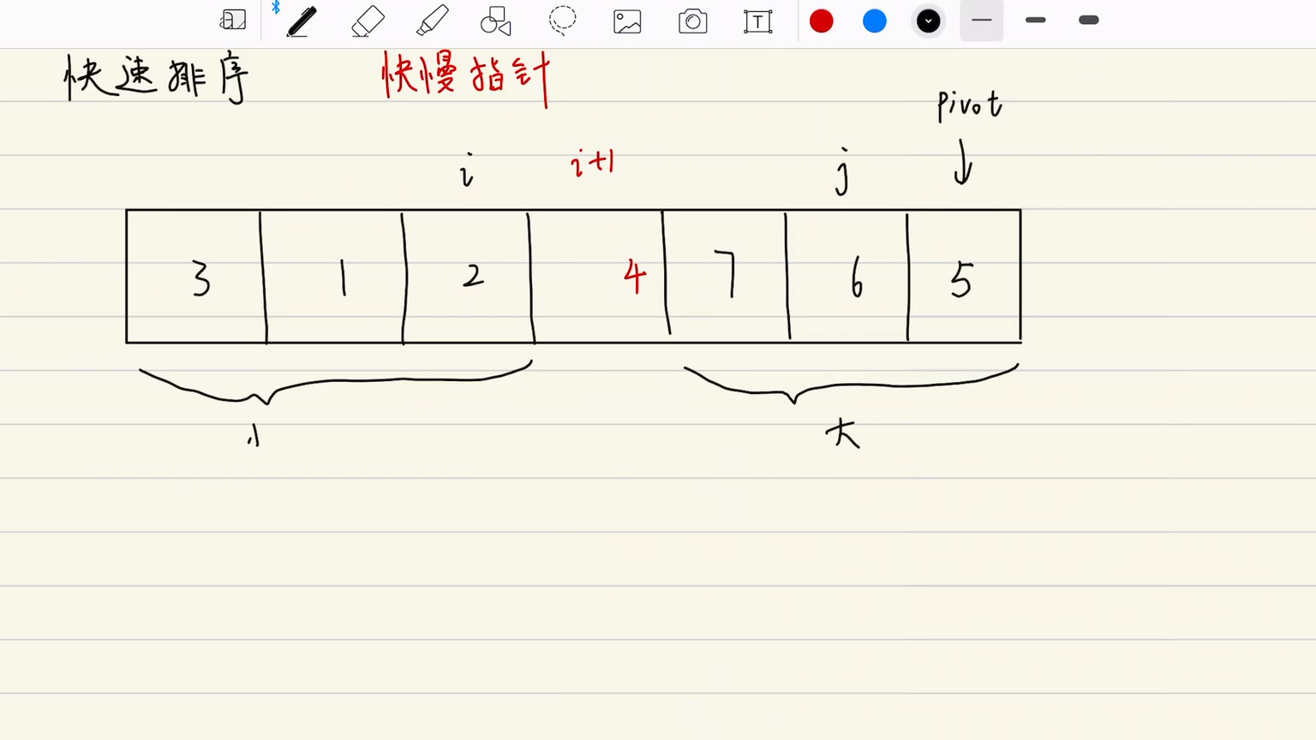Toggle the thin stroke width
Image resolution: width=1316 pixels, height=740 pixels.
coord(981,20)
